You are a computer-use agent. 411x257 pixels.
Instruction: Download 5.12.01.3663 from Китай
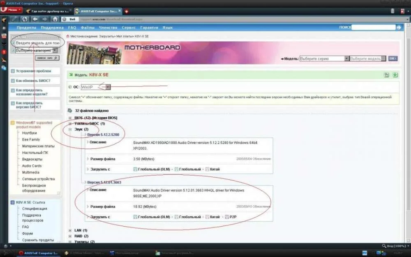(212, 217)
